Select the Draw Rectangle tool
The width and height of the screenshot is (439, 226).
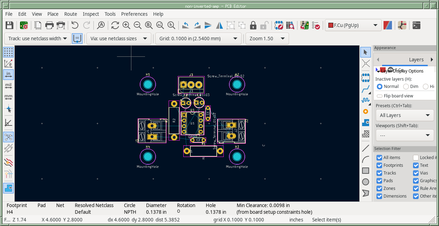(366, 171)
